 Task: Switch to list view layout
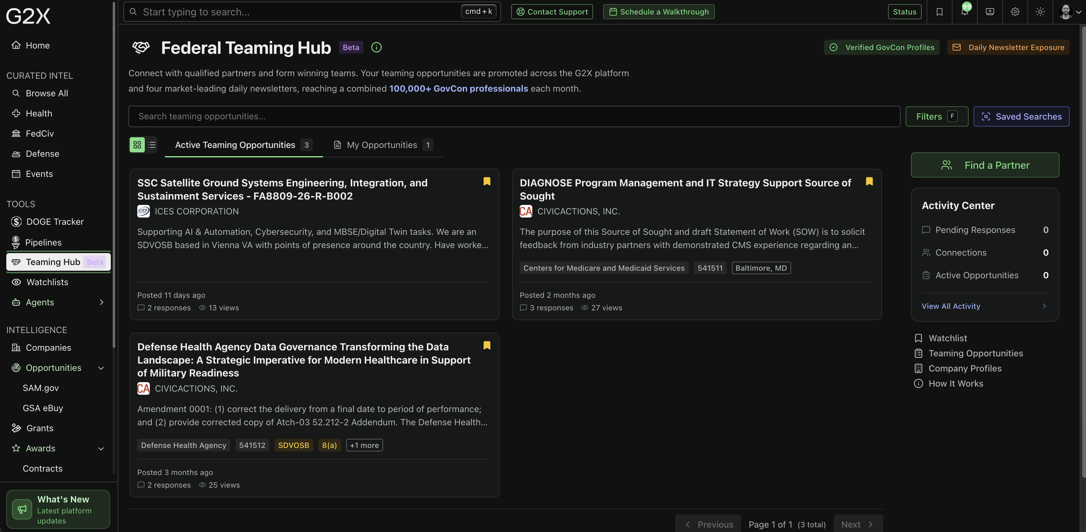[x=152, y=145]
